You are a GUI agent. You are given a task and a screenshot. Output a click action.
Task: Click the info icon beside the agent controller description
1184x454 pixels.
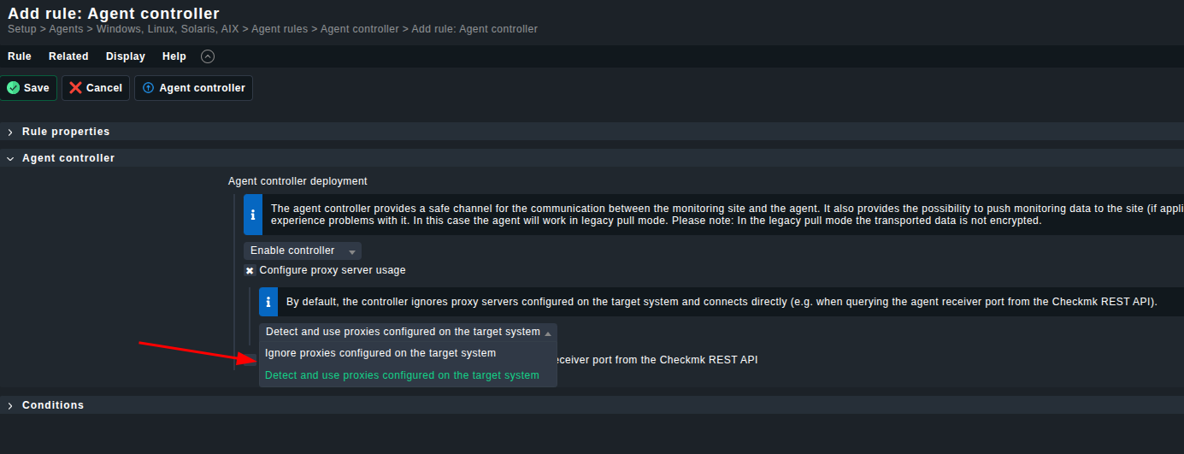coord(253,215)
